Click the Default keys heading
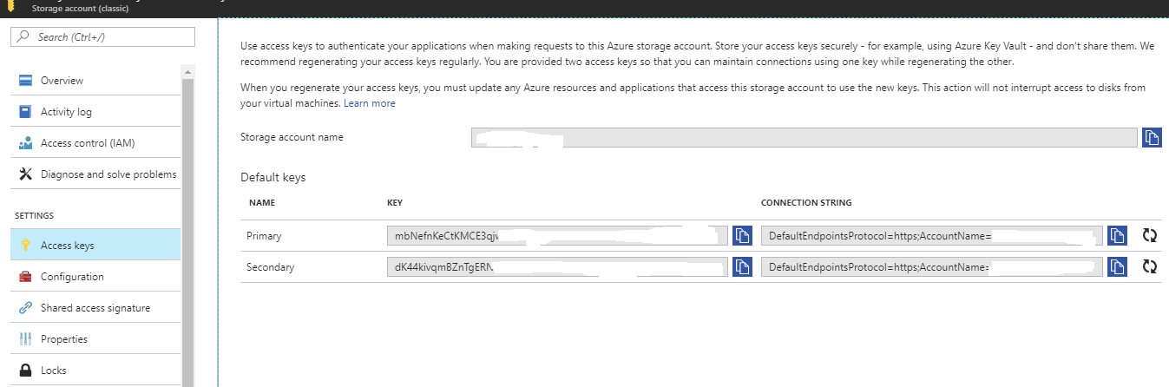 pyautogui.click(x=273, y=177)
